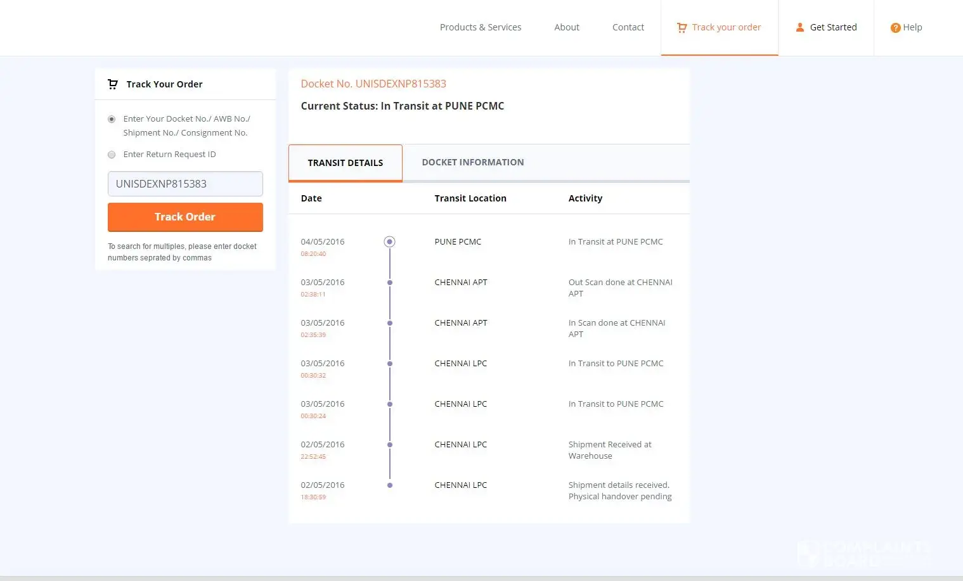Screen dimensions: 963x581
Task: Click timeline dot for Shipment details received entry
Action: (390, 485)
